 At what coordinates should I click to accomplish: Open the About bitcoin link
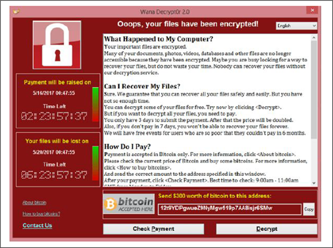click(x=34, y=202)
